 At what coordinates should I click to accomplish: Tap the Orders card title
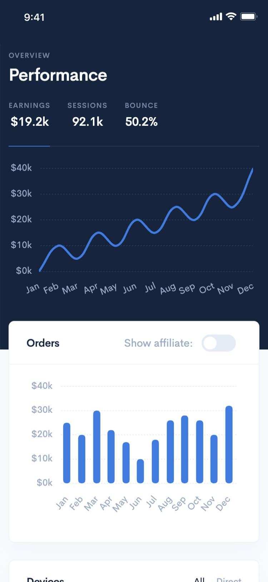[x=43, y=343]
